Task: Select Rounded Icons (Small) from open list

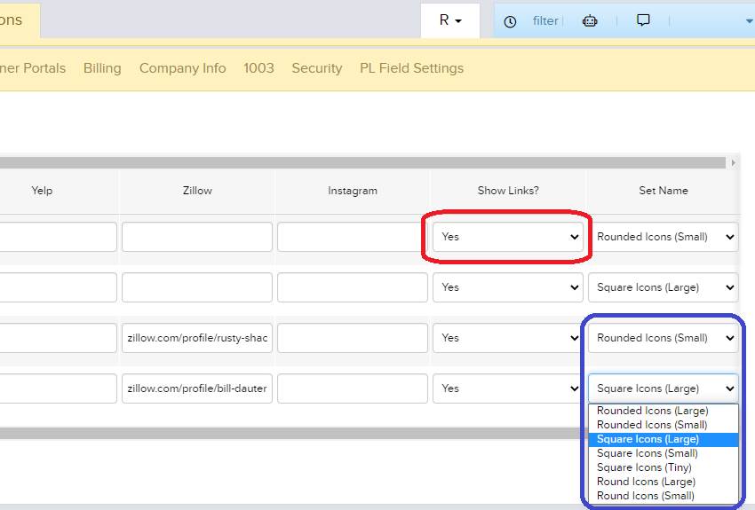Action: click(664, 425)
